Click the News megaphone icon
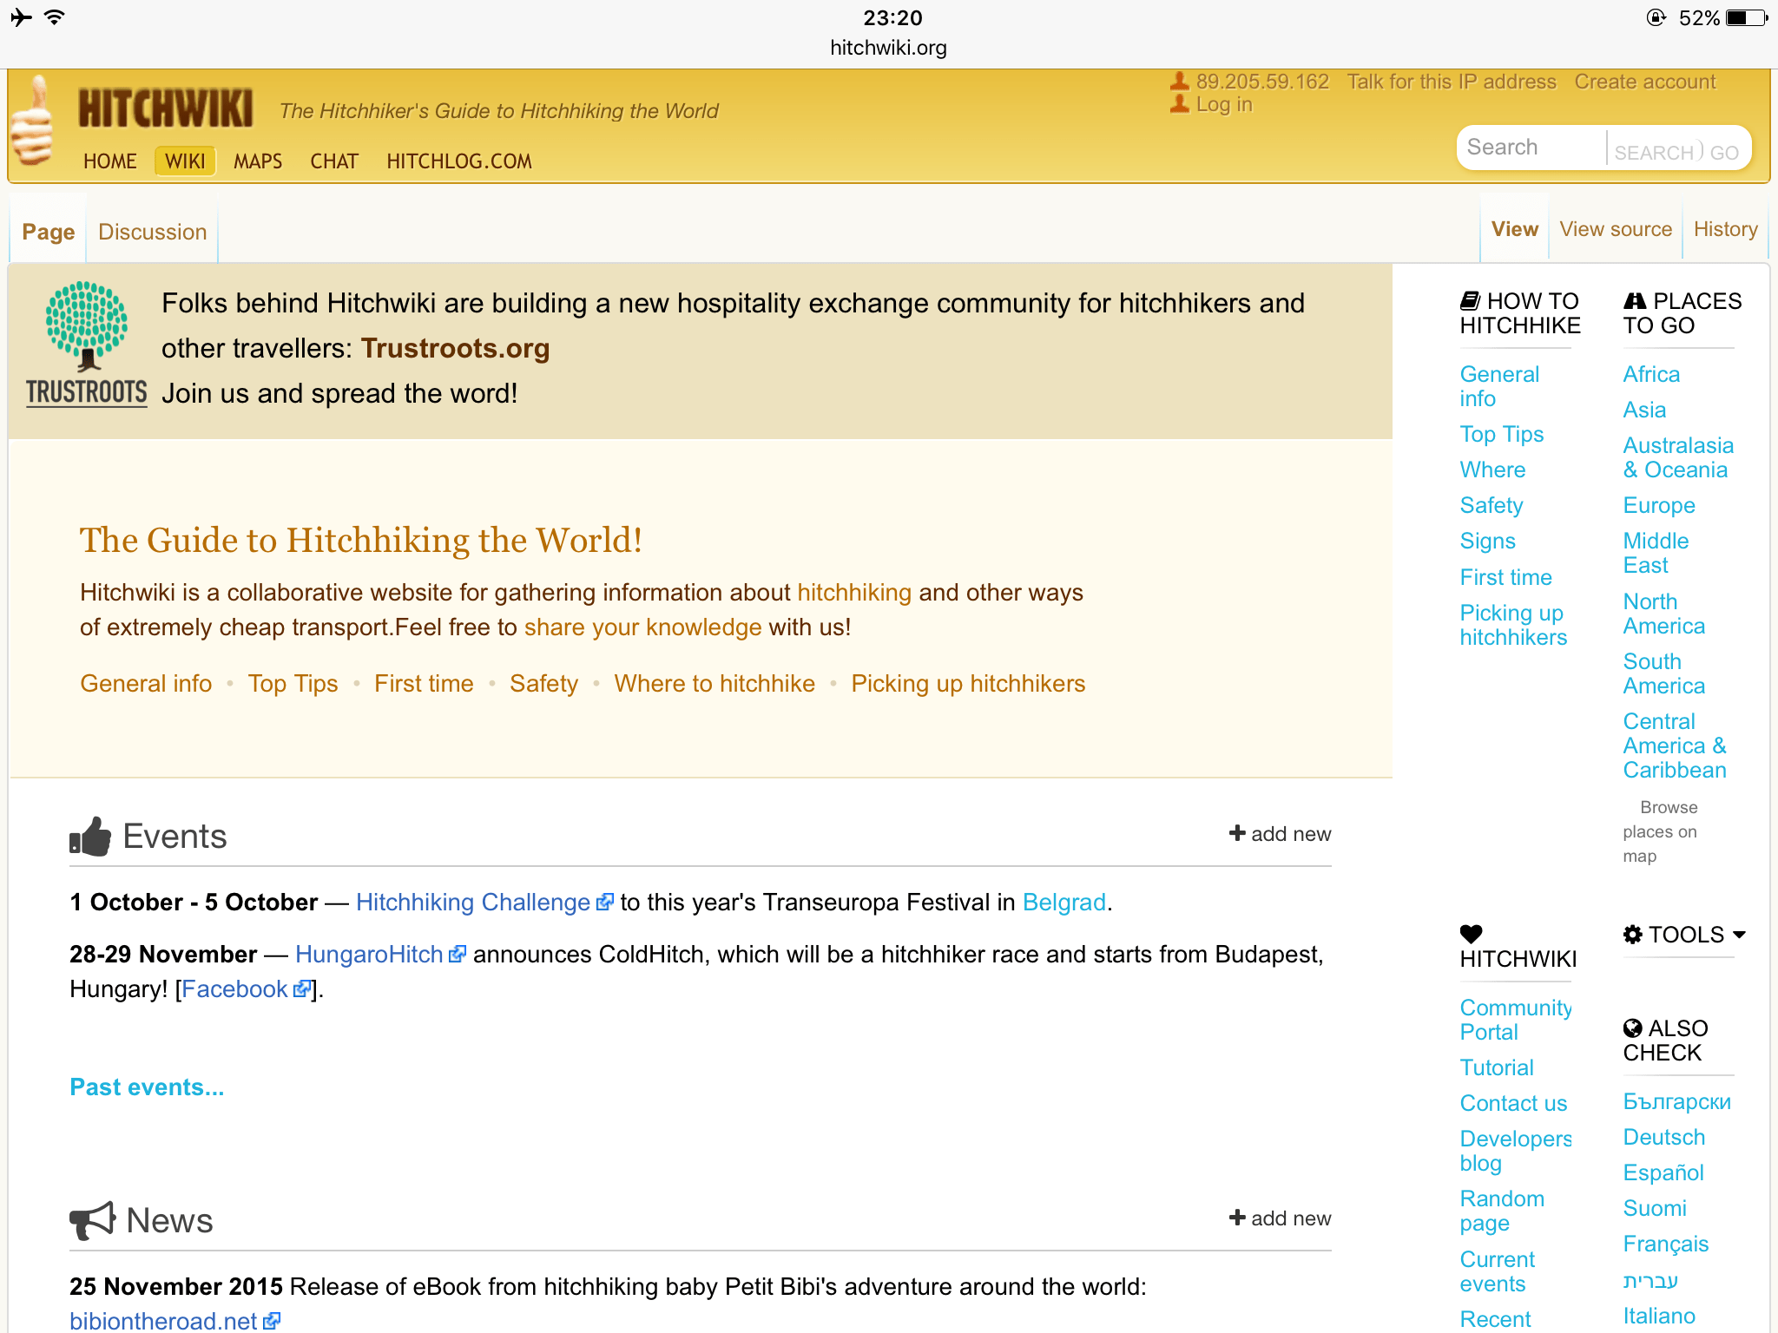The image size is (1778, 1333). pyautogui.click(x=92, y=1220)
